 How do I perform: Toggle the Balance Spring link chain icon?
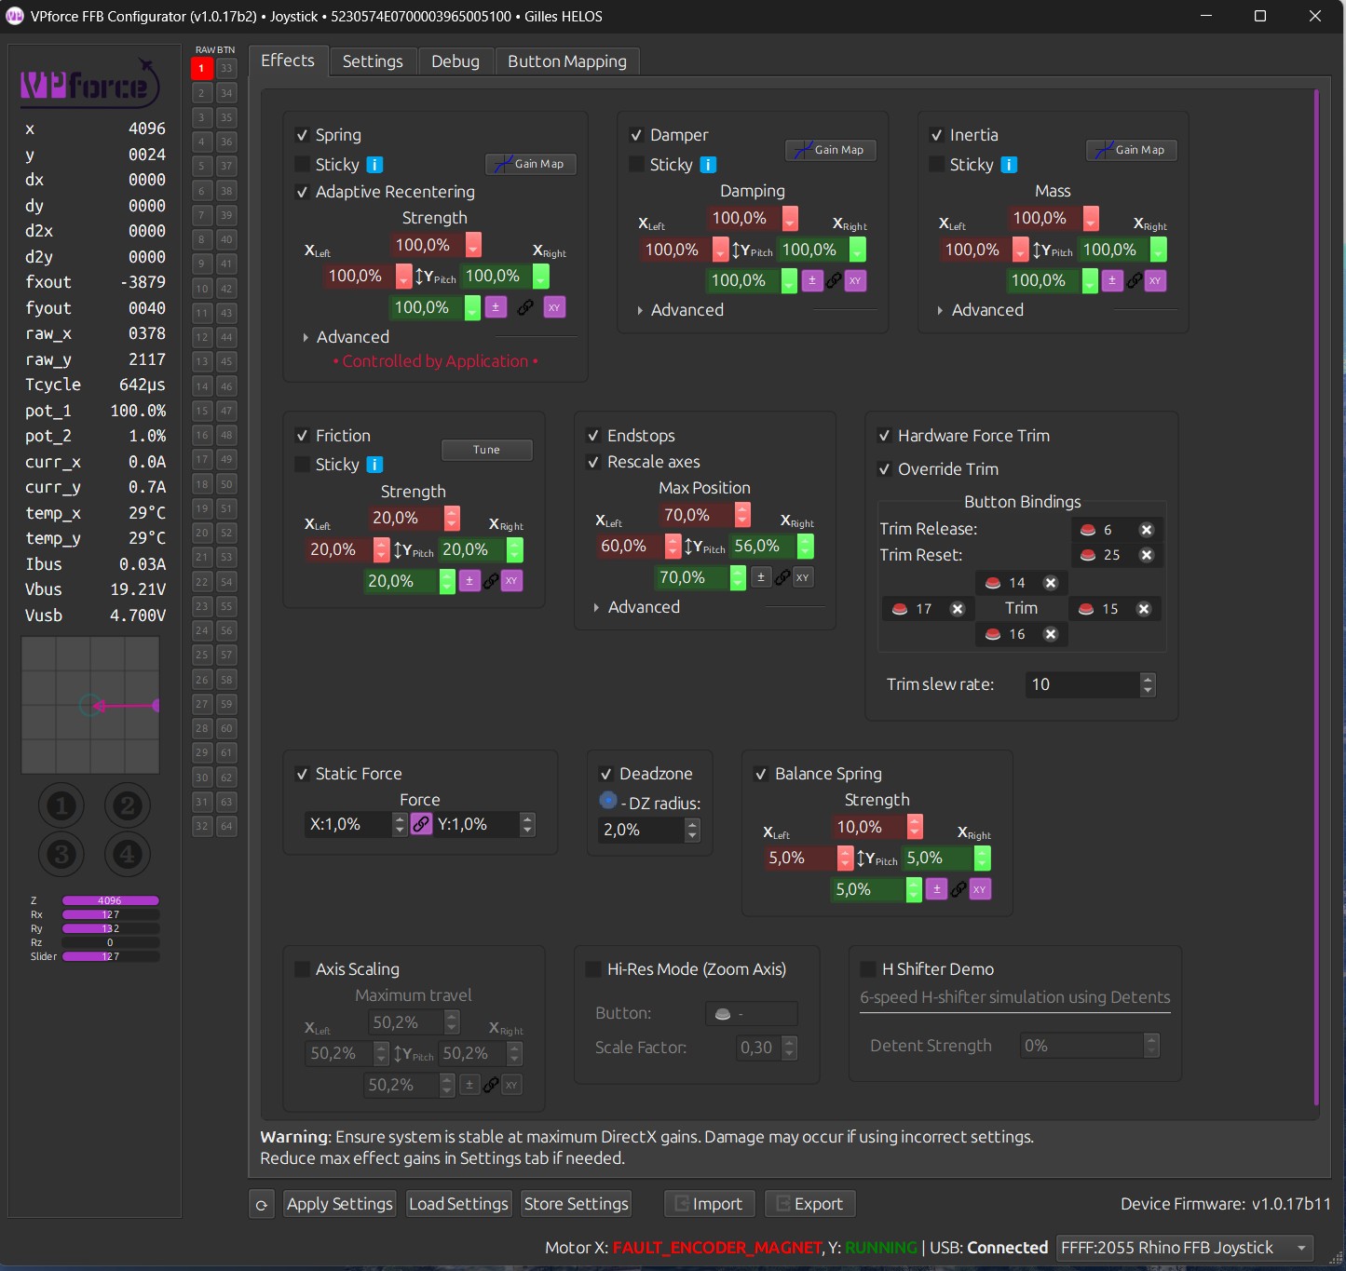(x=958, y=889)
